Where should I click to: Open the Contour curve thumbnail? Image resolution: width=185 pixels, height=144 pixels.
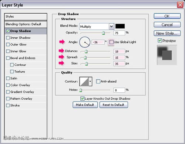[x=84, y=82]
